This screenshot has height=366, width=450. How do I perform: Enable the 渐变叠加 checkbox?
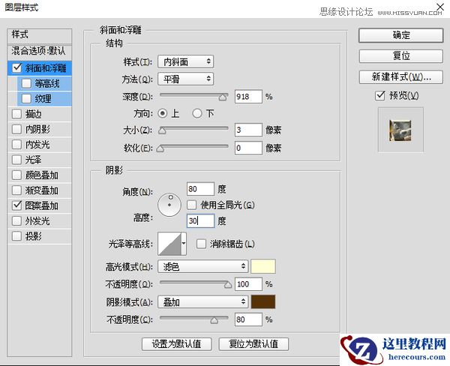point(17,190)
